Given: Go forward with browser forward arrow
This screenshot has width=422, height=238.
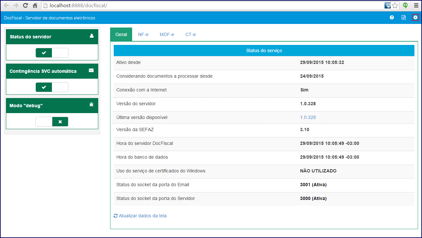Looking at the screenshot, I should [x=16, y=6].
